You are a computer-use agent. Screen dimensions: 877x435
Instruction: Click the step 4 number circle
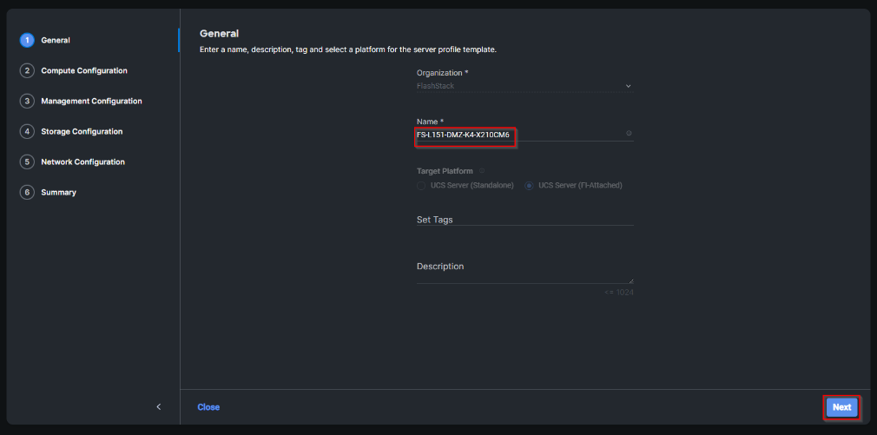[27, 132]
